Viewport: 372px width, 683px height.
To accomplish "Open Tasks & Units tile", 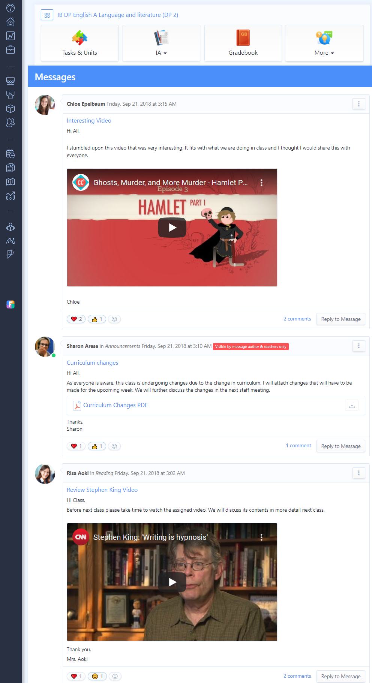I will coord(79,43).
